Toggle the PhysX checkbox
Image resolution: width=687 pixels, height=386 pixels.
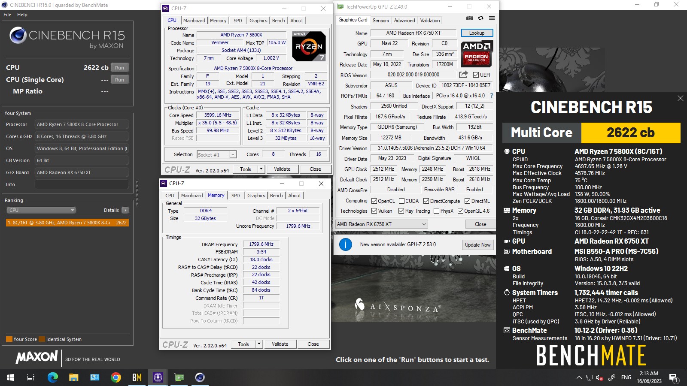click(436, 211)
